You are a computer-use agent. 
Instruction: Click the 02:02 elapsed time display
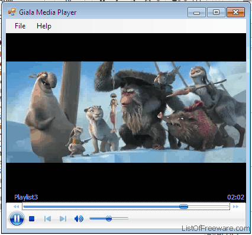pyautogui.click(x=235, y=197)
